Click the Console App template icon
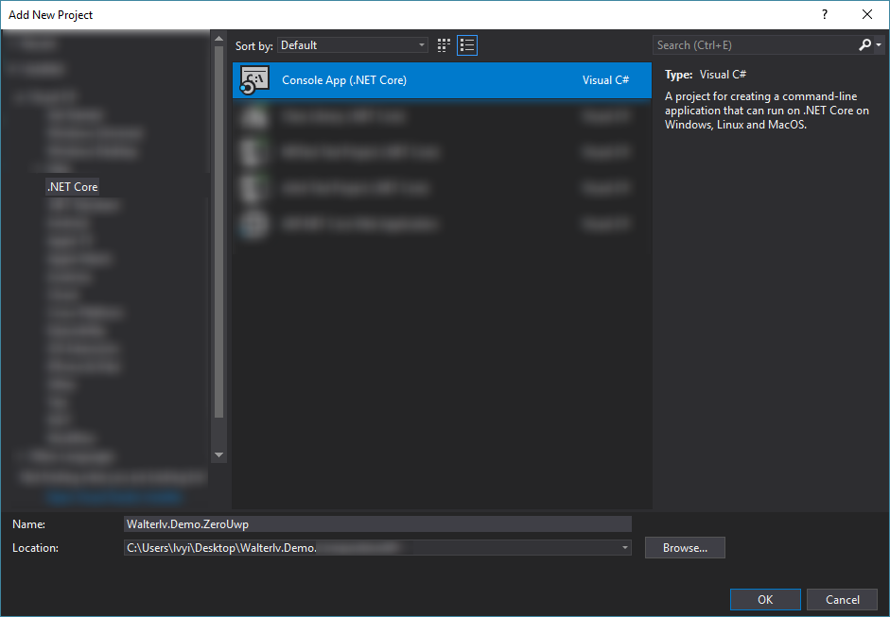The width and height of the screenshot is (890, 617). tap(254, 80)
